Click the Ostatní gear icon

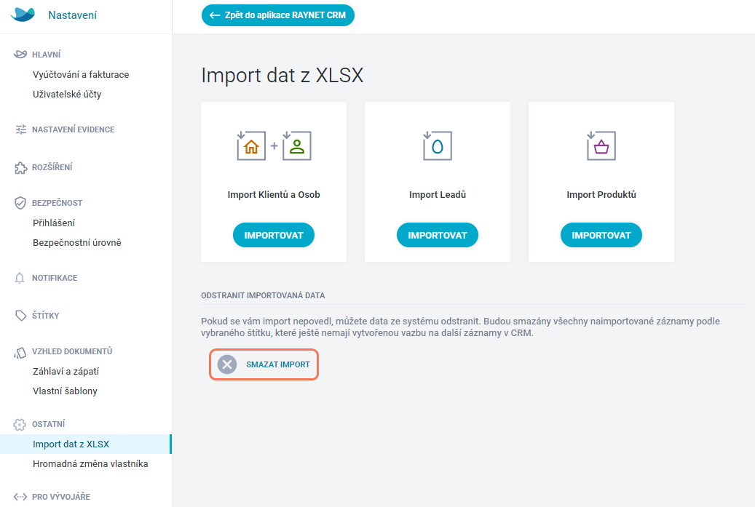[x=20, y=424]
